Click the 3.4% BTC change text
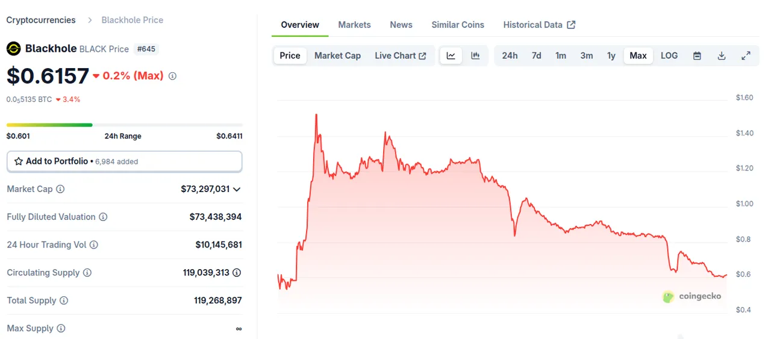The height and width of the screenshot is (339, 771). tap(71, 99)
